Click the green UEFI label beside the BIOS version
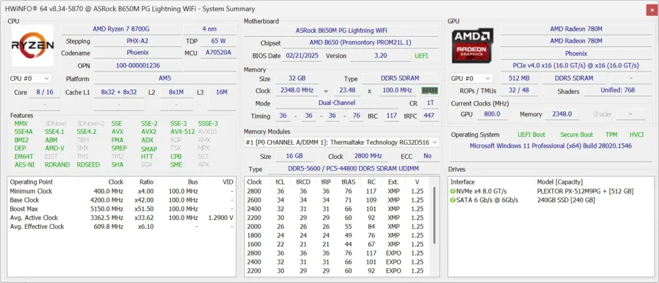This screenshot has height=283, width=659. [422, 55]
